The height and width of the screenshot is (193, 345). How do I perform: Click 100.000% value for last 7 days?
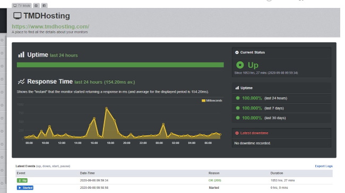point(252,108)
